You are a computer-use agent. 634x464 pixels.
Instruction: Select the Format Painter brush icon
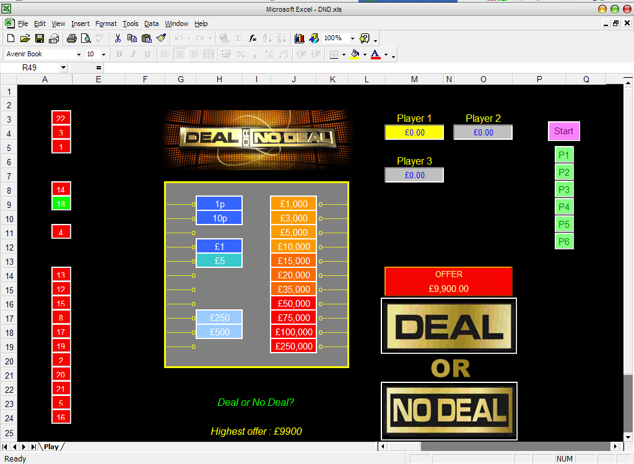pyautogui.click(x=161, y=38)
